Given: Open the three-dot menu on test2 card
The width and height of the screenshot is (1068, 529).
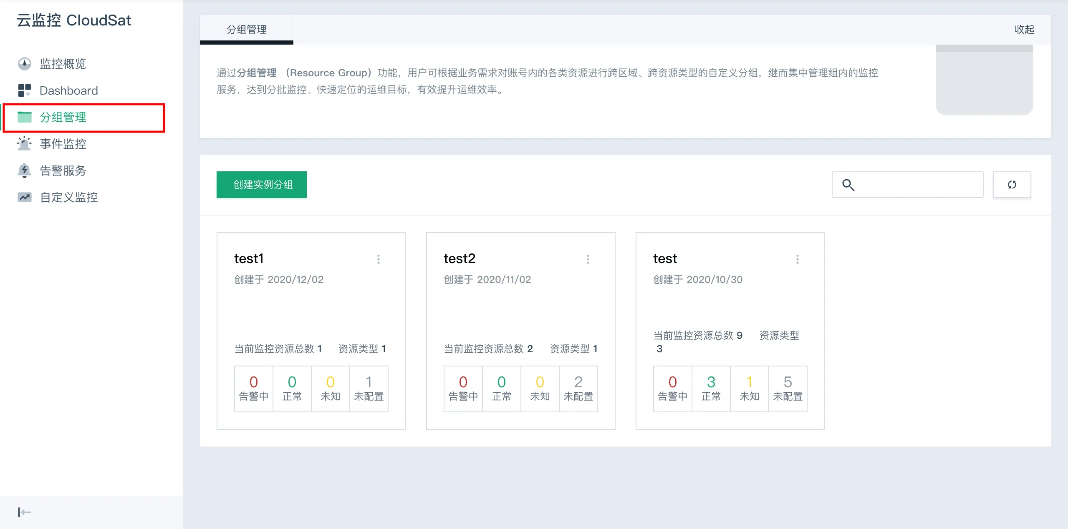Looking at the screenshot, I should click(x=588, y=259).
